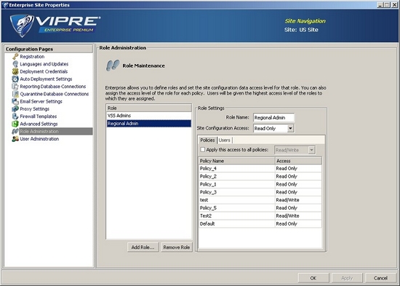
Task: Open Reporting Database Connections page
Action: click(x=53, y=87)
